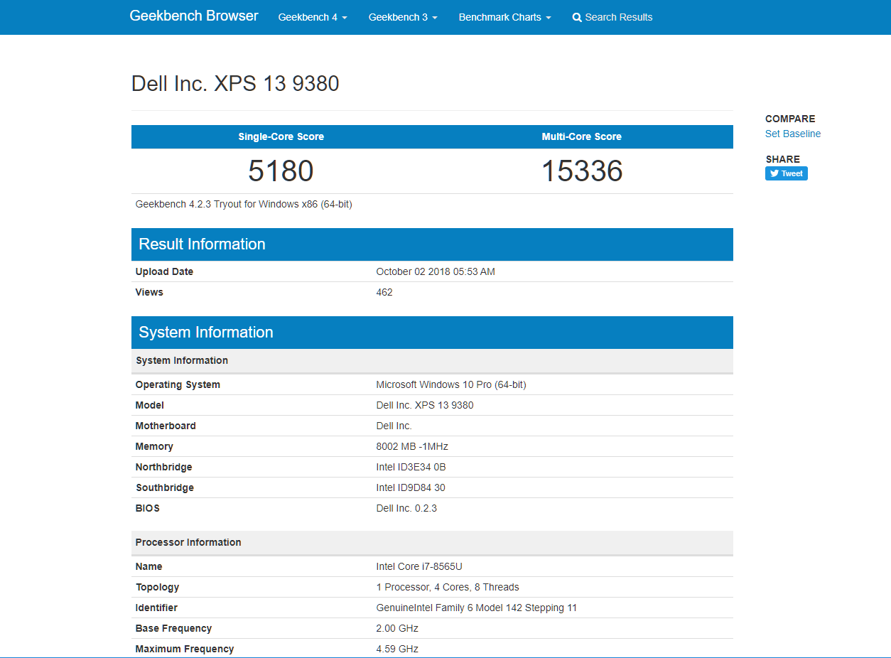
Task: Click the Intel Core i7-8565U processor name
Action: pyautogui.click(x=419, y=566)
